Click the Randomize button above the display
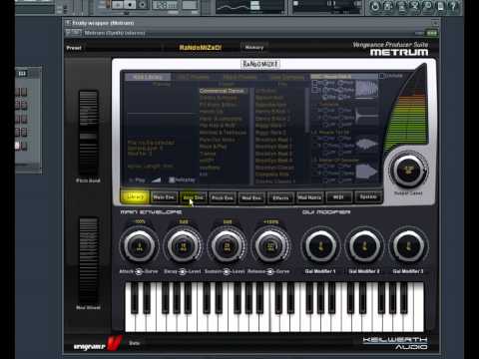 (259, 64)
